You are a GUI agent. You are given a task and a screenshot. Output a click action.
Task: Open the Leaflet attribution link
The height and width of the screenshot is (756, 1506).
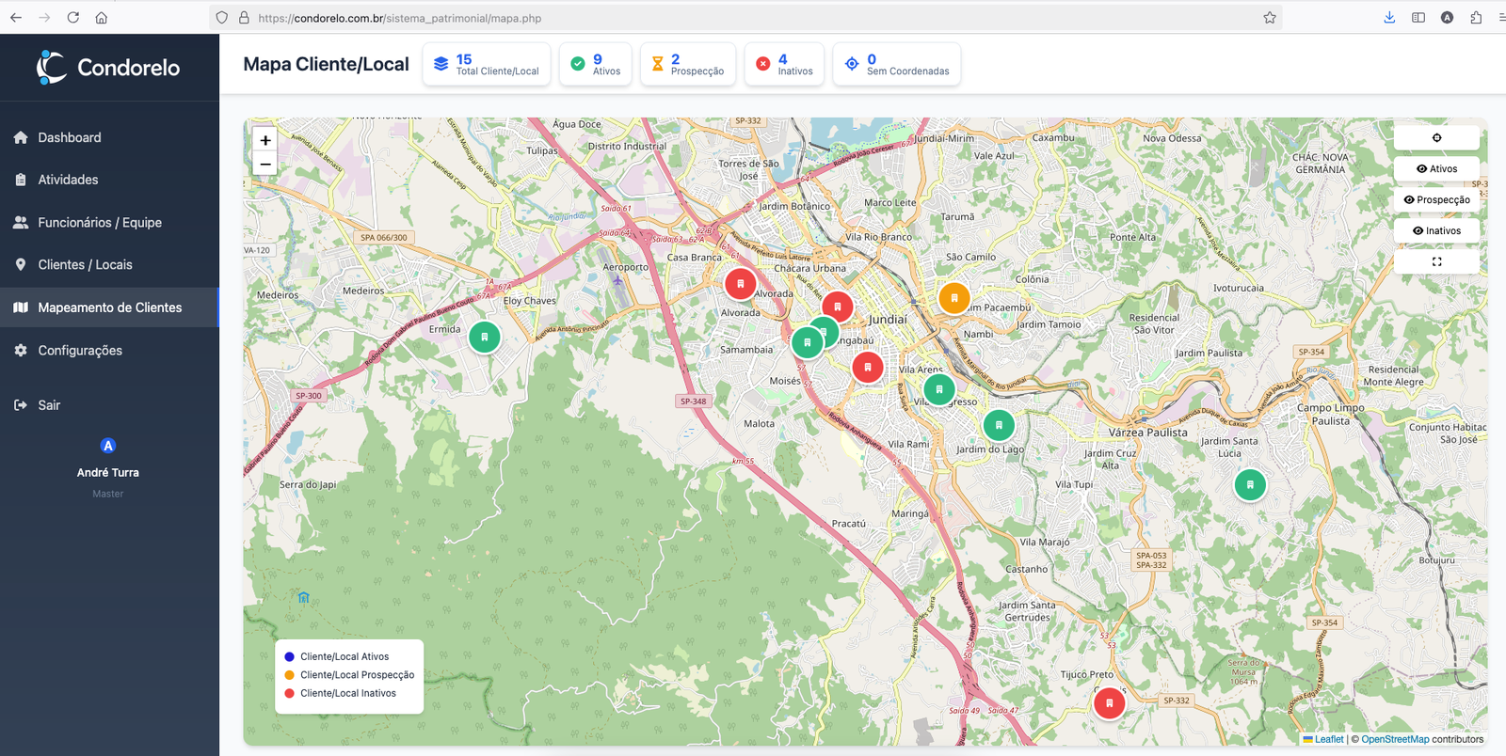point(1328,739)
